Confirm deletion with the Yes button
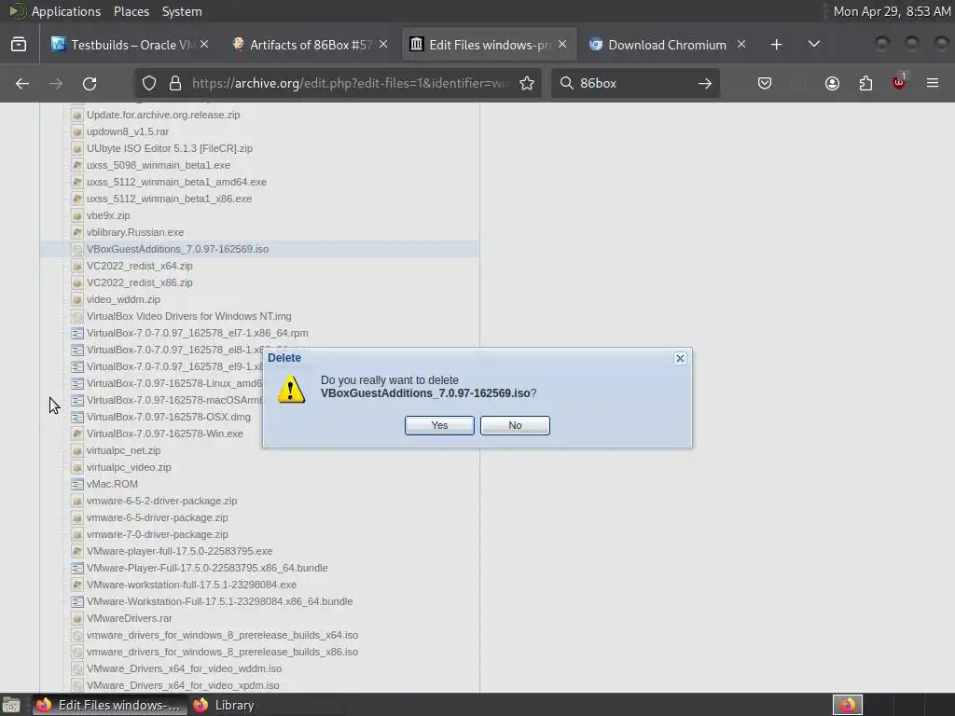Screen dimensions: 955x716 [439, 425]
